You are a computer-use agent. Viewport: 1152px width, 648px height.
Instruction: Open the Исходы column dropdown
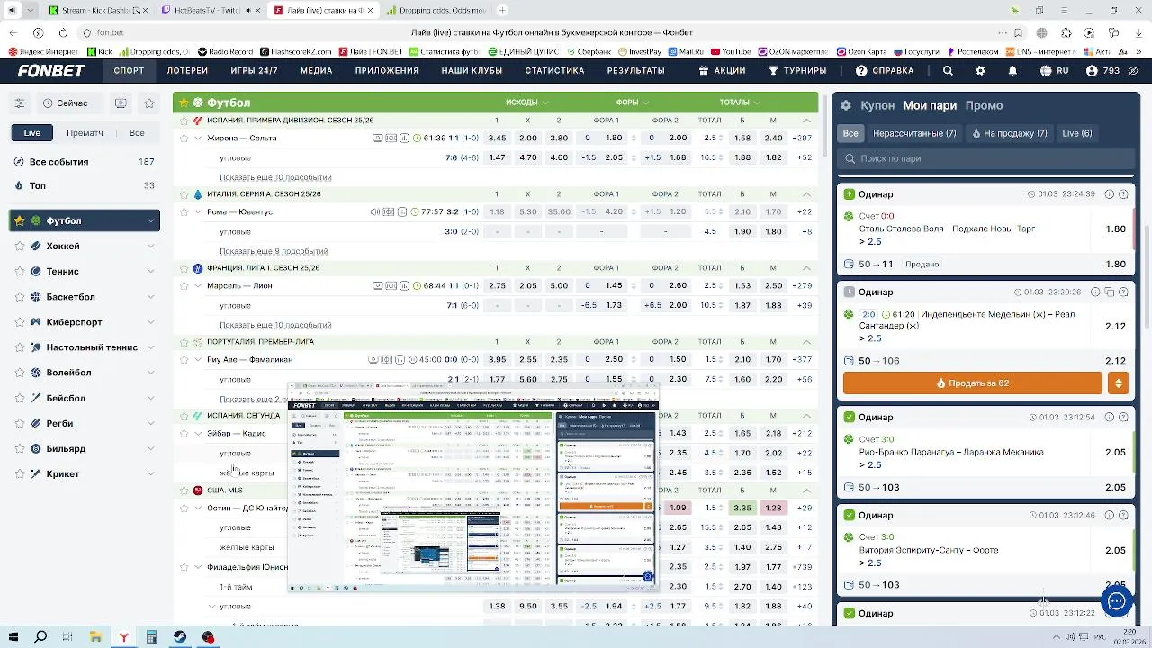click(x=527, y=103)
